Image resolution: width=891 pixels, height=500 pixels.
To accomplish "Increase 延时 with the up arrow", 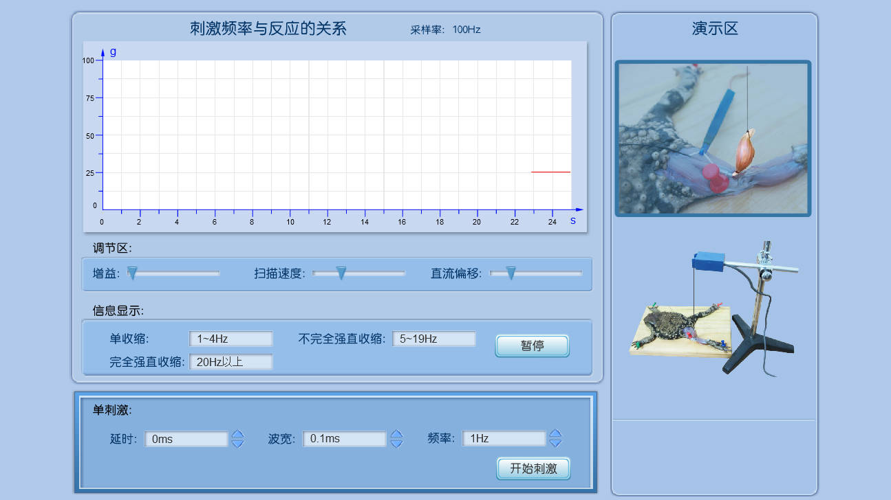I will tap(237, 434).
